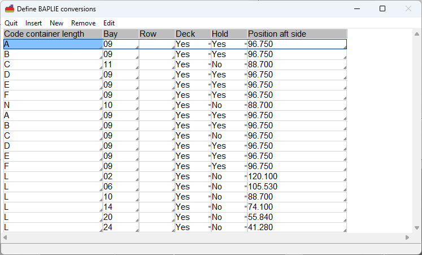Image resolution: width=422 pixels, height=255 pixels.
Task: Select position value '74.100'
Action: [297, 207]
